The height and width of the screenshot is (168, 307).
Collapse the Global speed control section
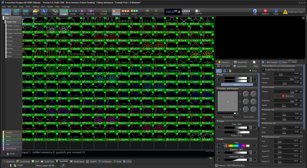pyautogui.click(x=263, y=137)
